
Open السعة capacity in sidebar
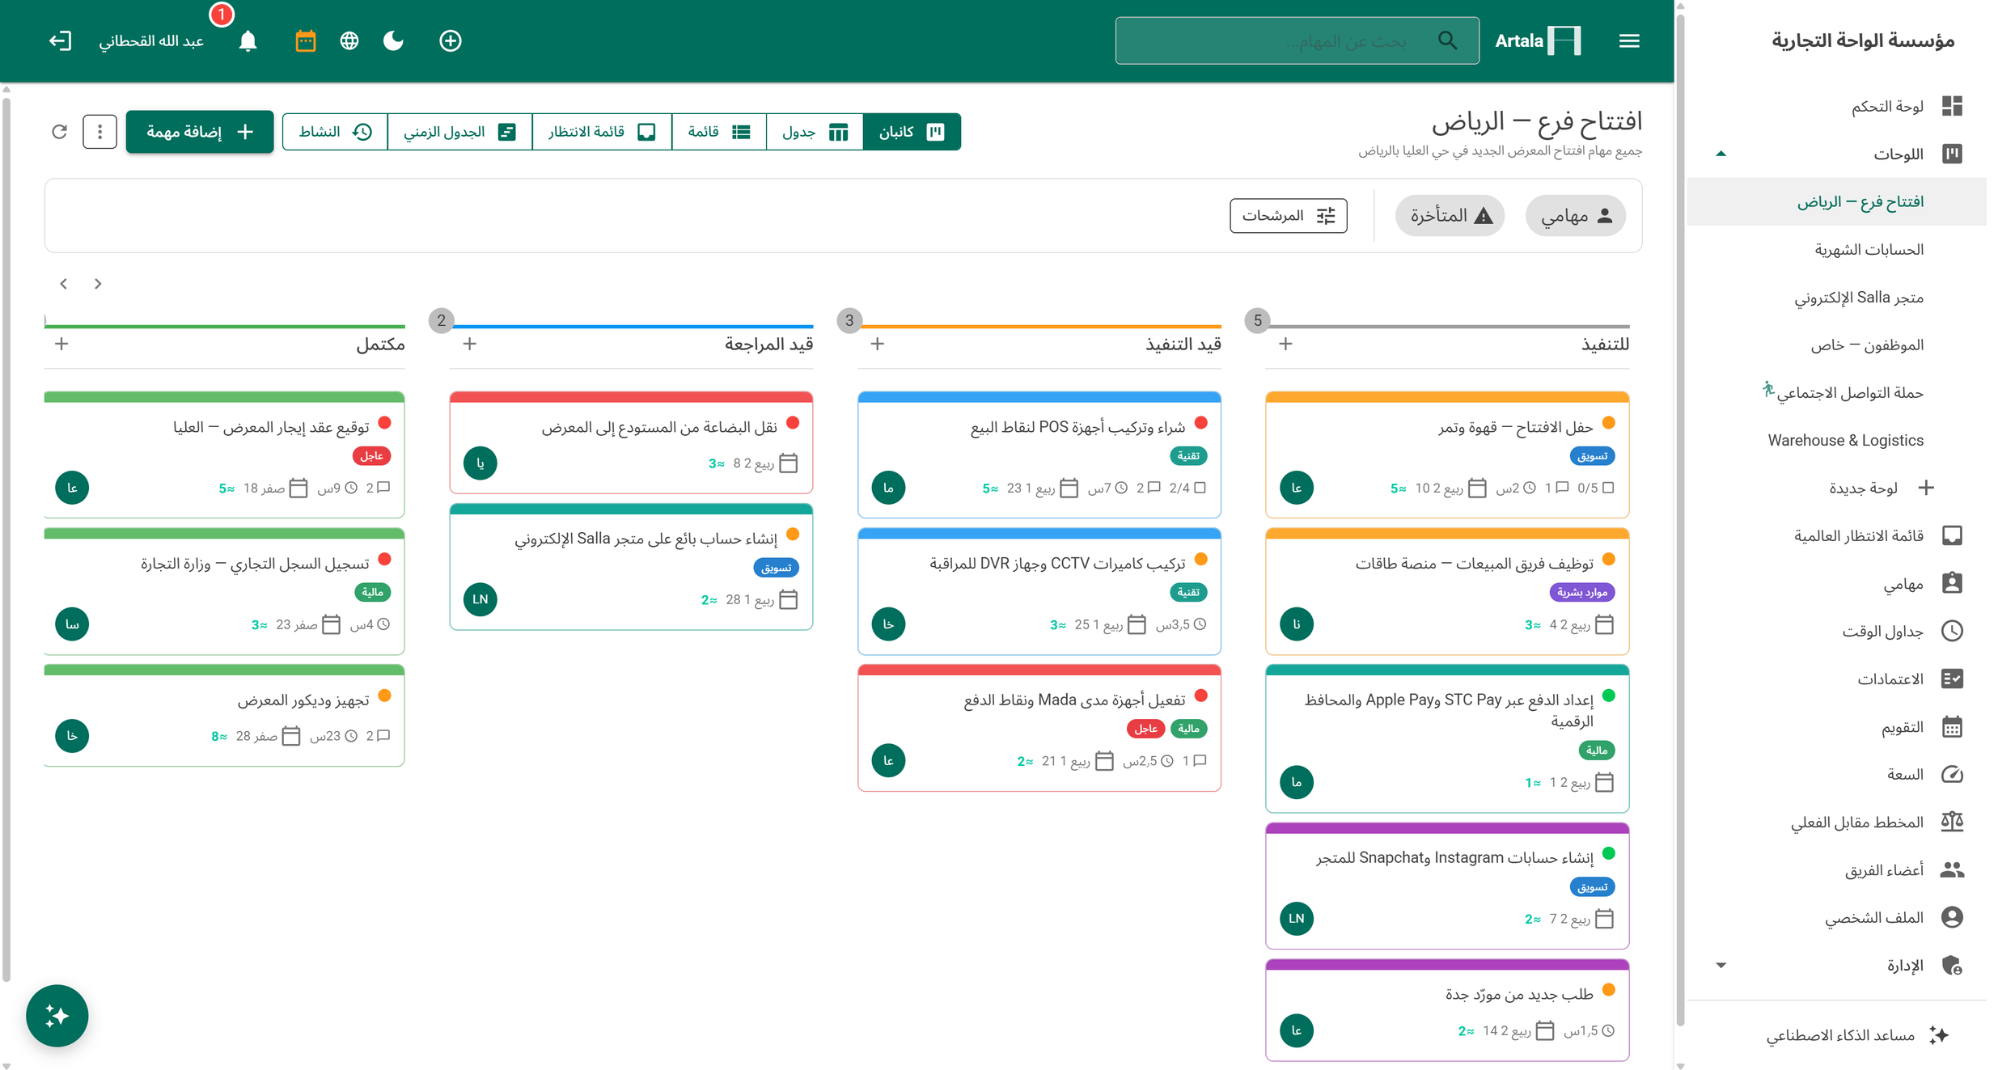(x=1836, y=774)
